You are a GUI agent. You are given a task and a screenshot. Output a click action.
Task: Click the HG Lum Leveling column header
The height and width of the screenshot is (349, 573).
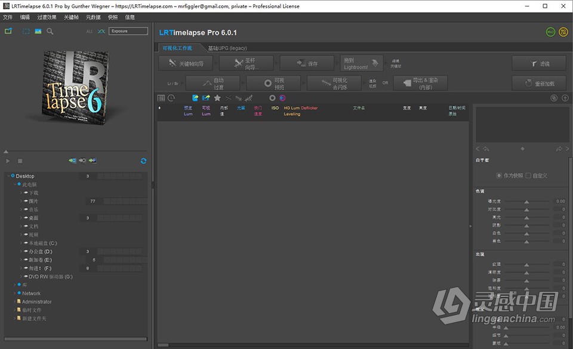click(292, 111)
